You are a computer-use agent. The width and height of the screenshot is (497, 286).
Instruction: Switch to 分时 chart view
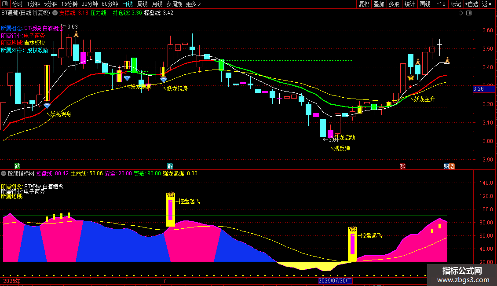click(17, 4)
